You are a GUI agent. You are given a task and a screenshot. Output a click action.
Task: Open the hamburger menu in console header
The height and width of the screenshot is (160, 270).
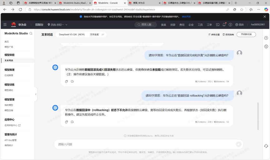click(5, 25)
